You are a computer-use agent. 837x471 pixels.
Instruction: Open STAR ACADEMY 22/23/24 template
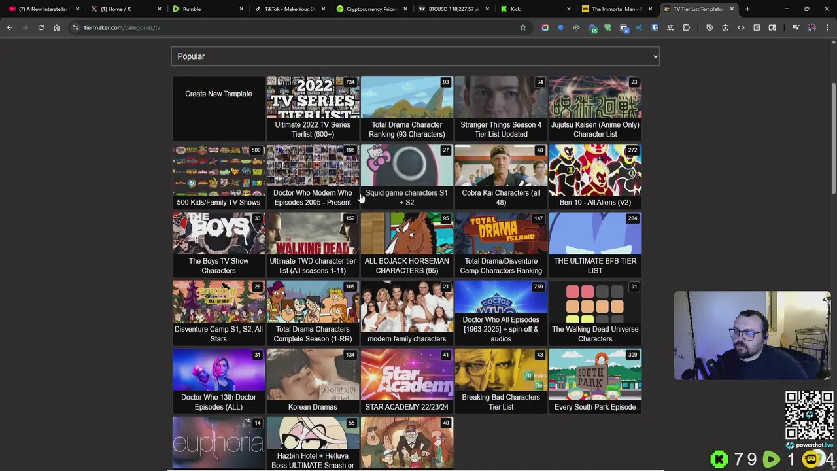click(407, 381)
